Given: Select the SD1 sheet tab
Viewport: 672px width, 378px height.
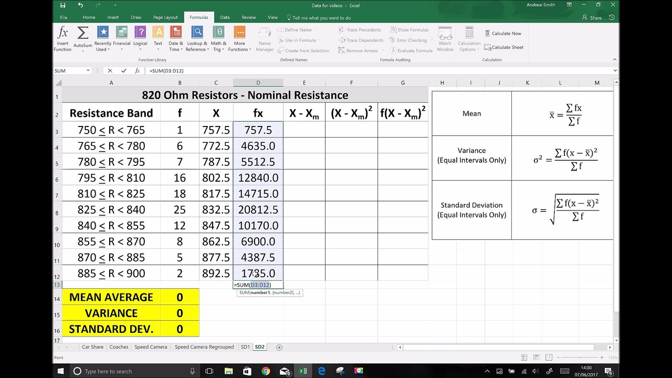Looking at the screenshot, I should pyautogui.click(x=245, y=347).
